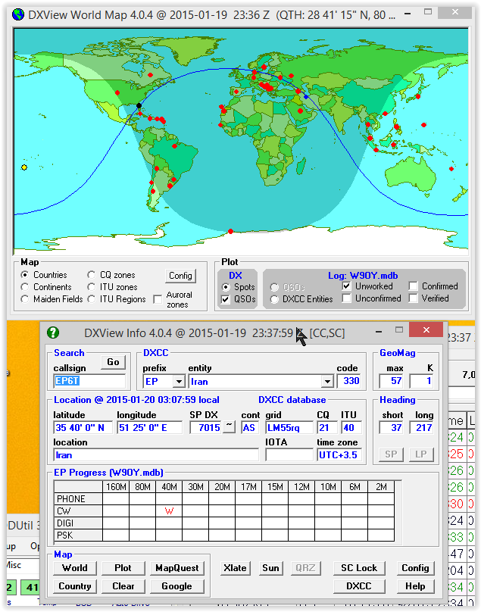The height and width of the screenshot is (612, 481).
Task: Click the red spot on Antarctica coast
Action: (x=231, y=232)
